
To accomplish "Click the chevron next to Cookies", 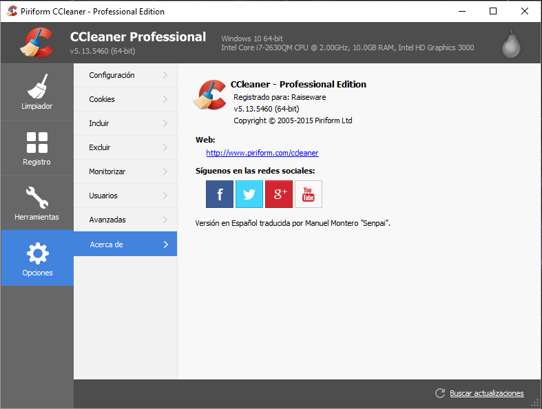I will pyautogui.click(x=165, y=99).
